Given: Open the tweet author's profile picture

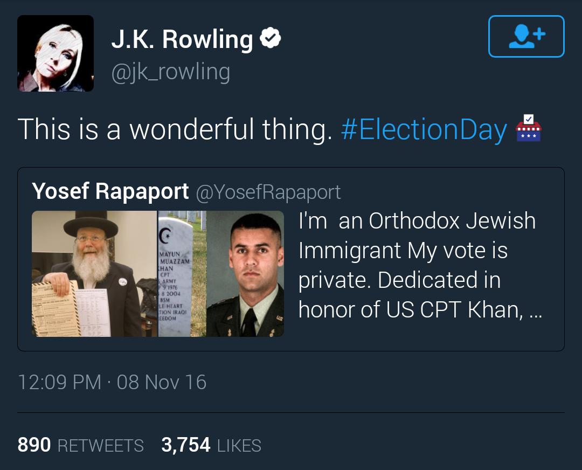Looking at the screenshot, I should [56, 53].
